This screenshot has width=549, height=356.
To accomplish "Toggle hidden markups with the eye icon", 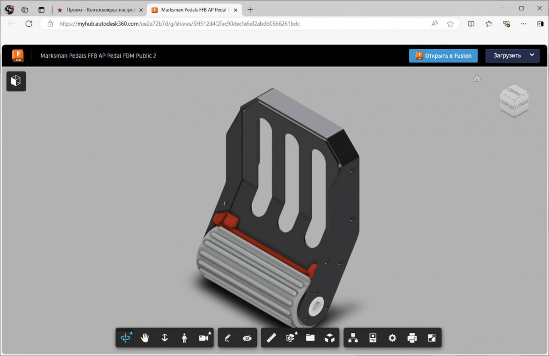I will 247,338.
